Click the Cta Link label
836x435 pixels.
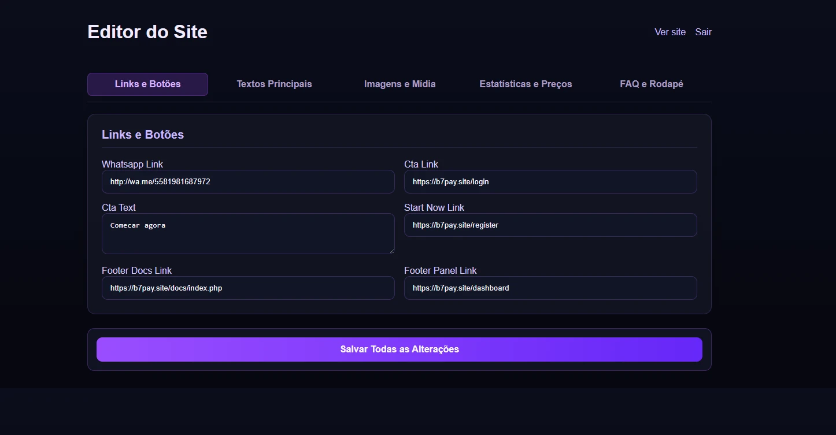point(421,164)
